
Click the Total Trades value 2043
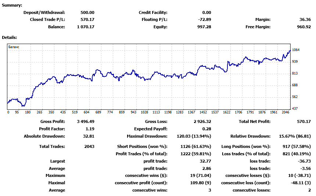pos(89,146)
